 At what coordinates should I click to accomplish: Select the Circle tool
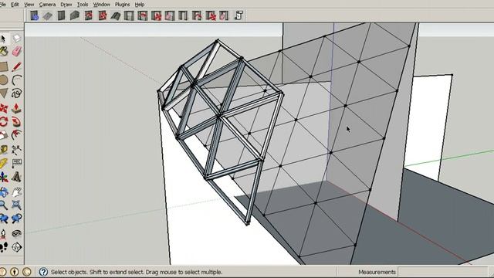tap(3, 80)
